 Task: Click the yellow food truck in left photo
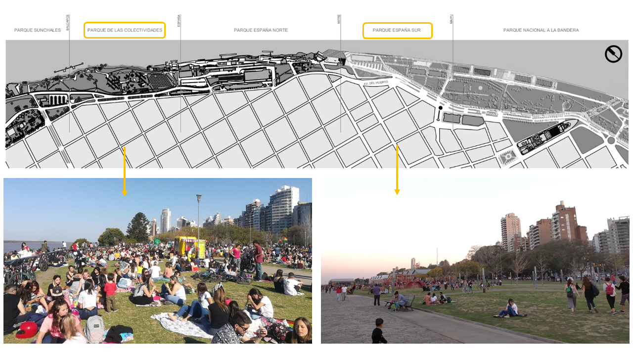190,247
